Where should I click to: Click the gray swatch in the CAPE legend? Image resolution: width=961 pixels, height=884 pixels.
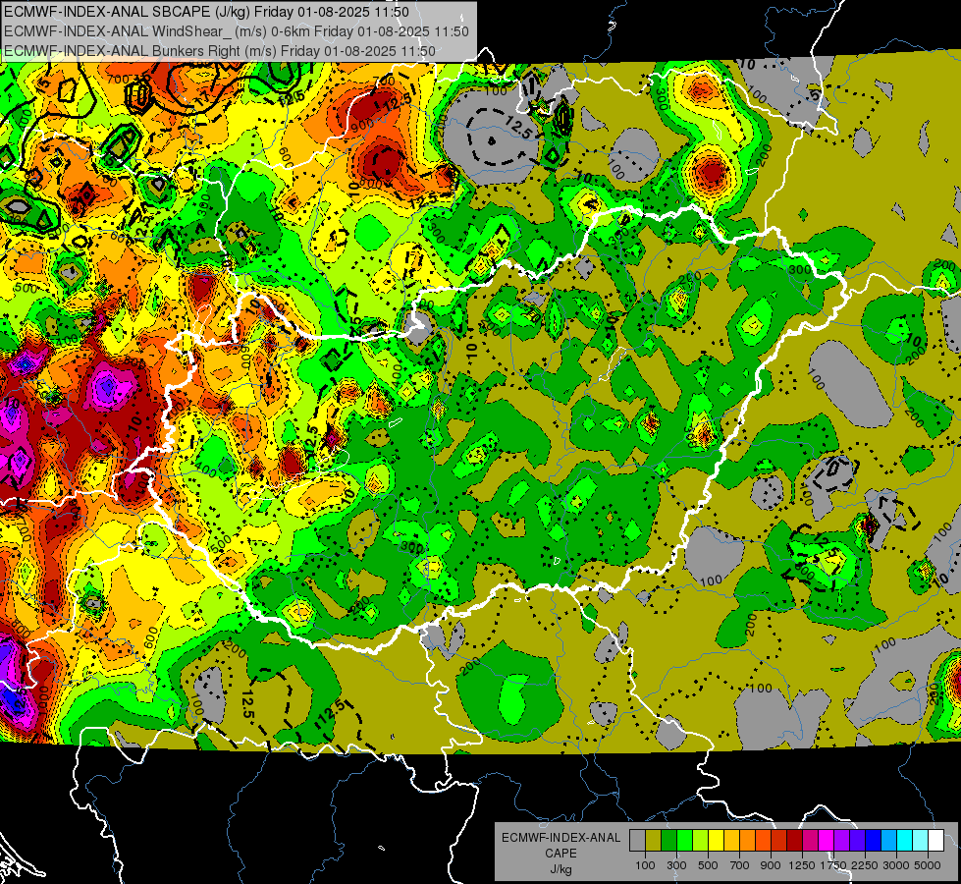point(637,841)
